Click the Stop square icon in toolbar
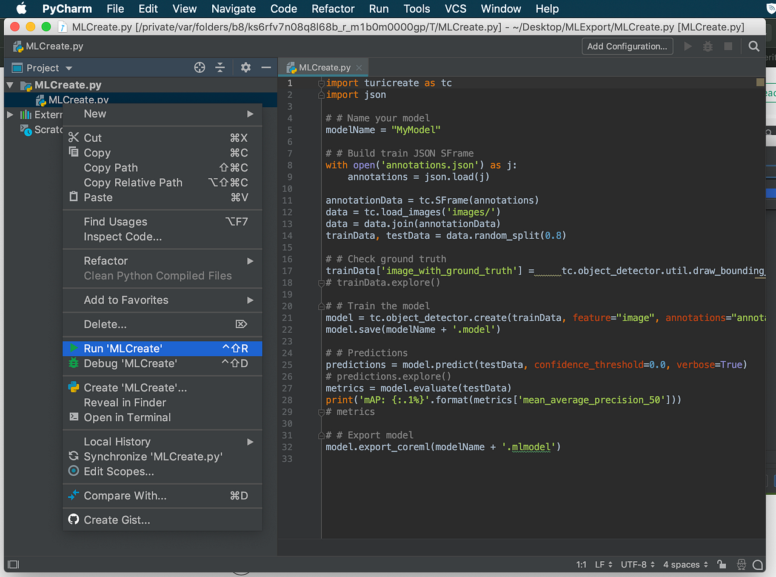 point(728,46)
